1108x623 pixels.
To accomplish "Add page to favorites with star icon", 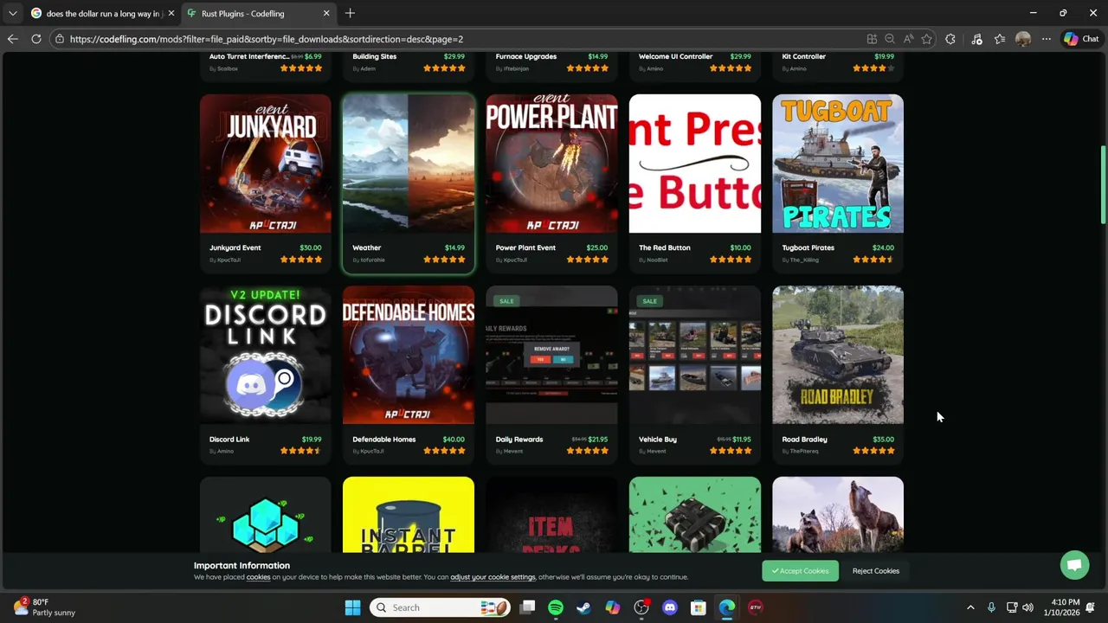I will click(926, 39).
